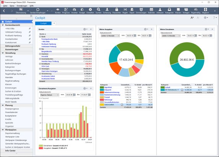Viewport: 219px width, 157px height.
Task: Toggle pin next to Inventarkonten
Action: pos(29,39)
